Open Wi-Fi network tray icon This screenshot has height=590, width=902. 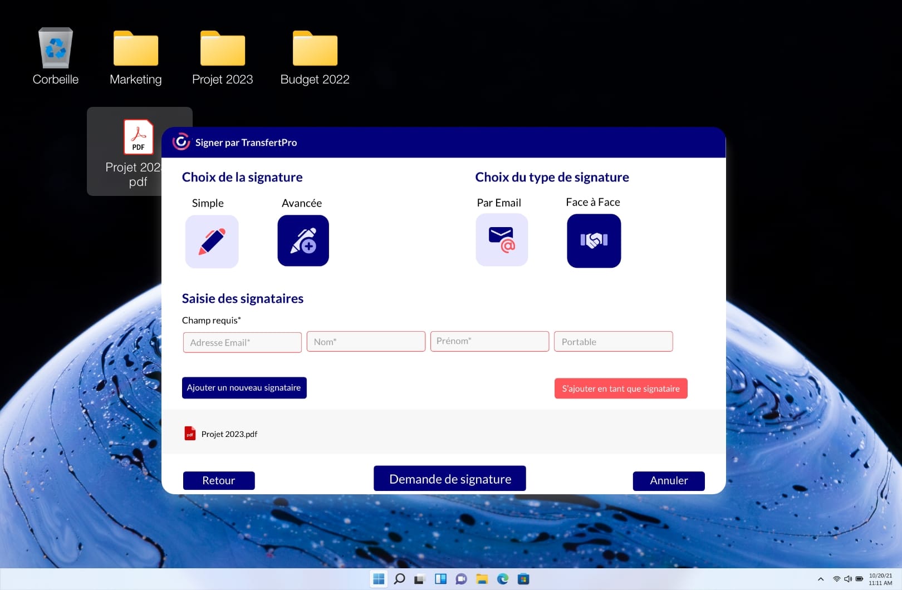pyautogui.click(x=836, y=579)
